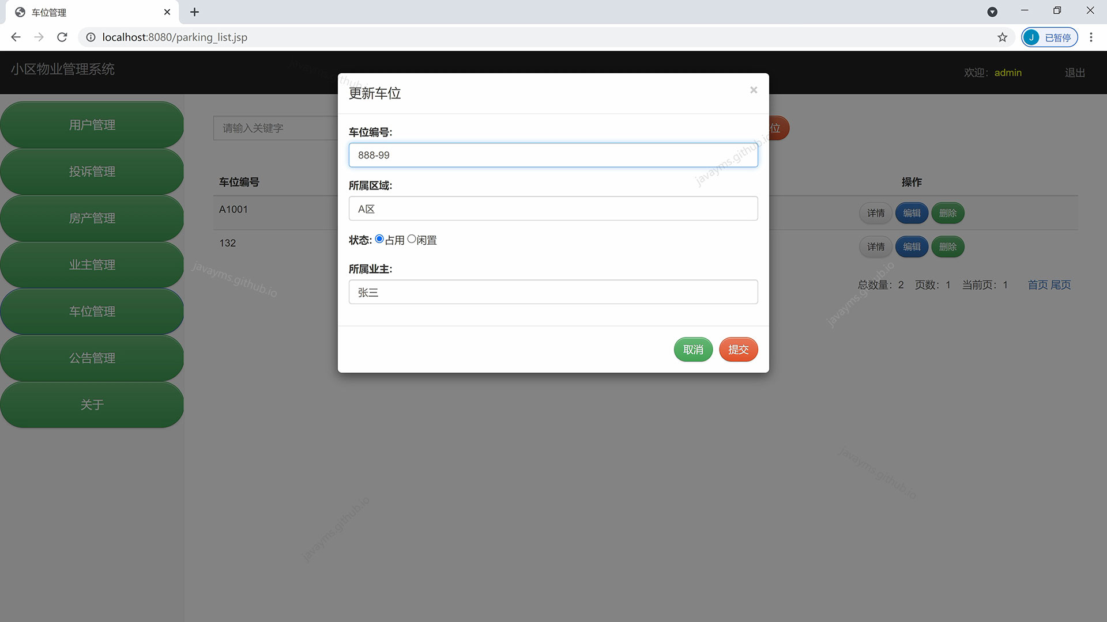The image size is (1107, 622).
Task: Close the 更新车位 dialog with the X
Action: click(x=754, y=90)
